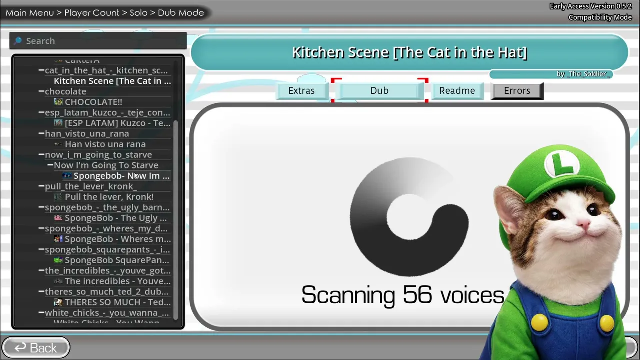Select the Kitchen Scene [The Cat in ... row
Viewport: 640px width, 360px height.
coord(112,81)
